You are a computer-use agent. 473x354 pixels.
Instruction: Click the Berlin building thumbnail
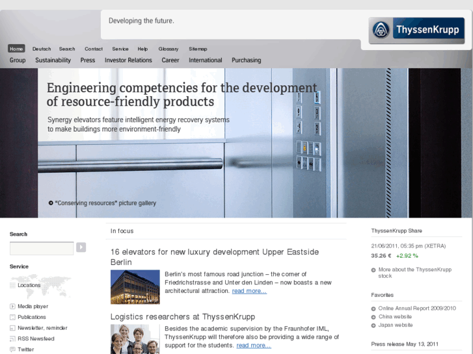(x=135, y=287)
